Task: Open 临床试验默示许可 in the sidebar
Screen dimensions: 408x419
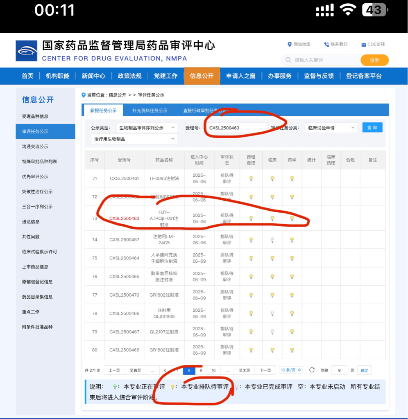Action: pyautogui.click(x=39, y=252)
